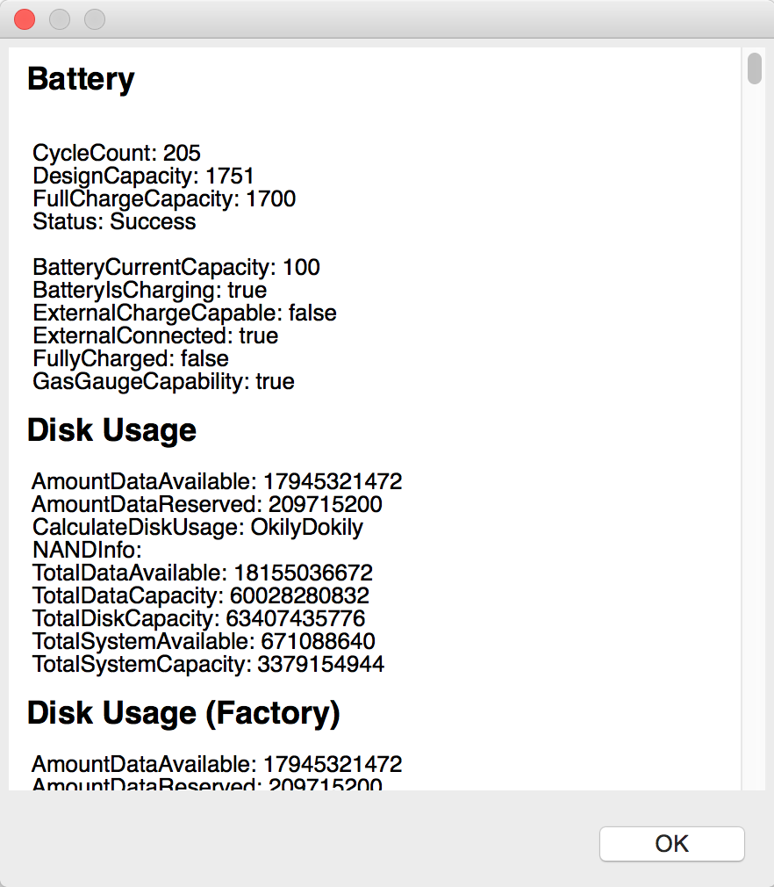Click the TotalDiskCapacity: 63407435776 entry
Image resolution: width=774 pixels, height=887 pixels.
pos(198,618)
